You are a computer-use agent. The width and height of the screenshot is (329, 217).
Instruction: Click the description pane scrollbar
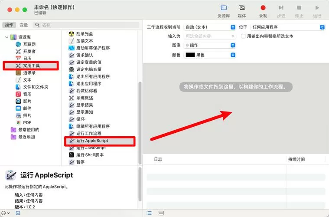140,184
